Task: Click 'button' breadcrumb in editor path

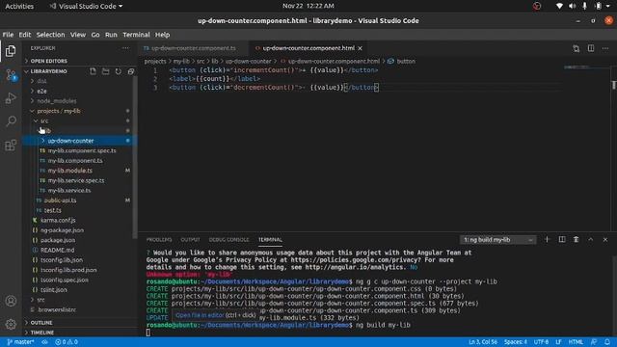Action: [406, 62]
